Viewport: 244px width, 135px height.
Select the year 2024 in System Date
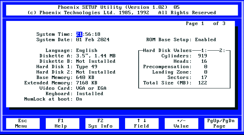coord(103,40)
